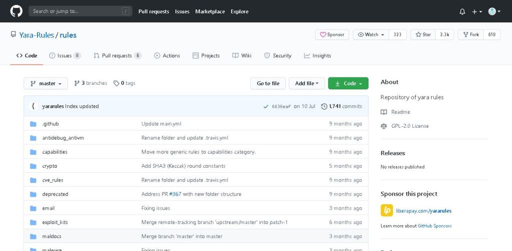Viewport: 512px width, 251px height.
Task: Open the antidebug_antivm folder
Action: pyautogui.click(x=63, y=138)
